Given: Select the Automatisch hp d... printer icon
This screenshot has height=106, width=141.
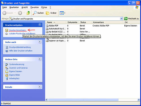Looking at the screenshot, I should point(47,29).
